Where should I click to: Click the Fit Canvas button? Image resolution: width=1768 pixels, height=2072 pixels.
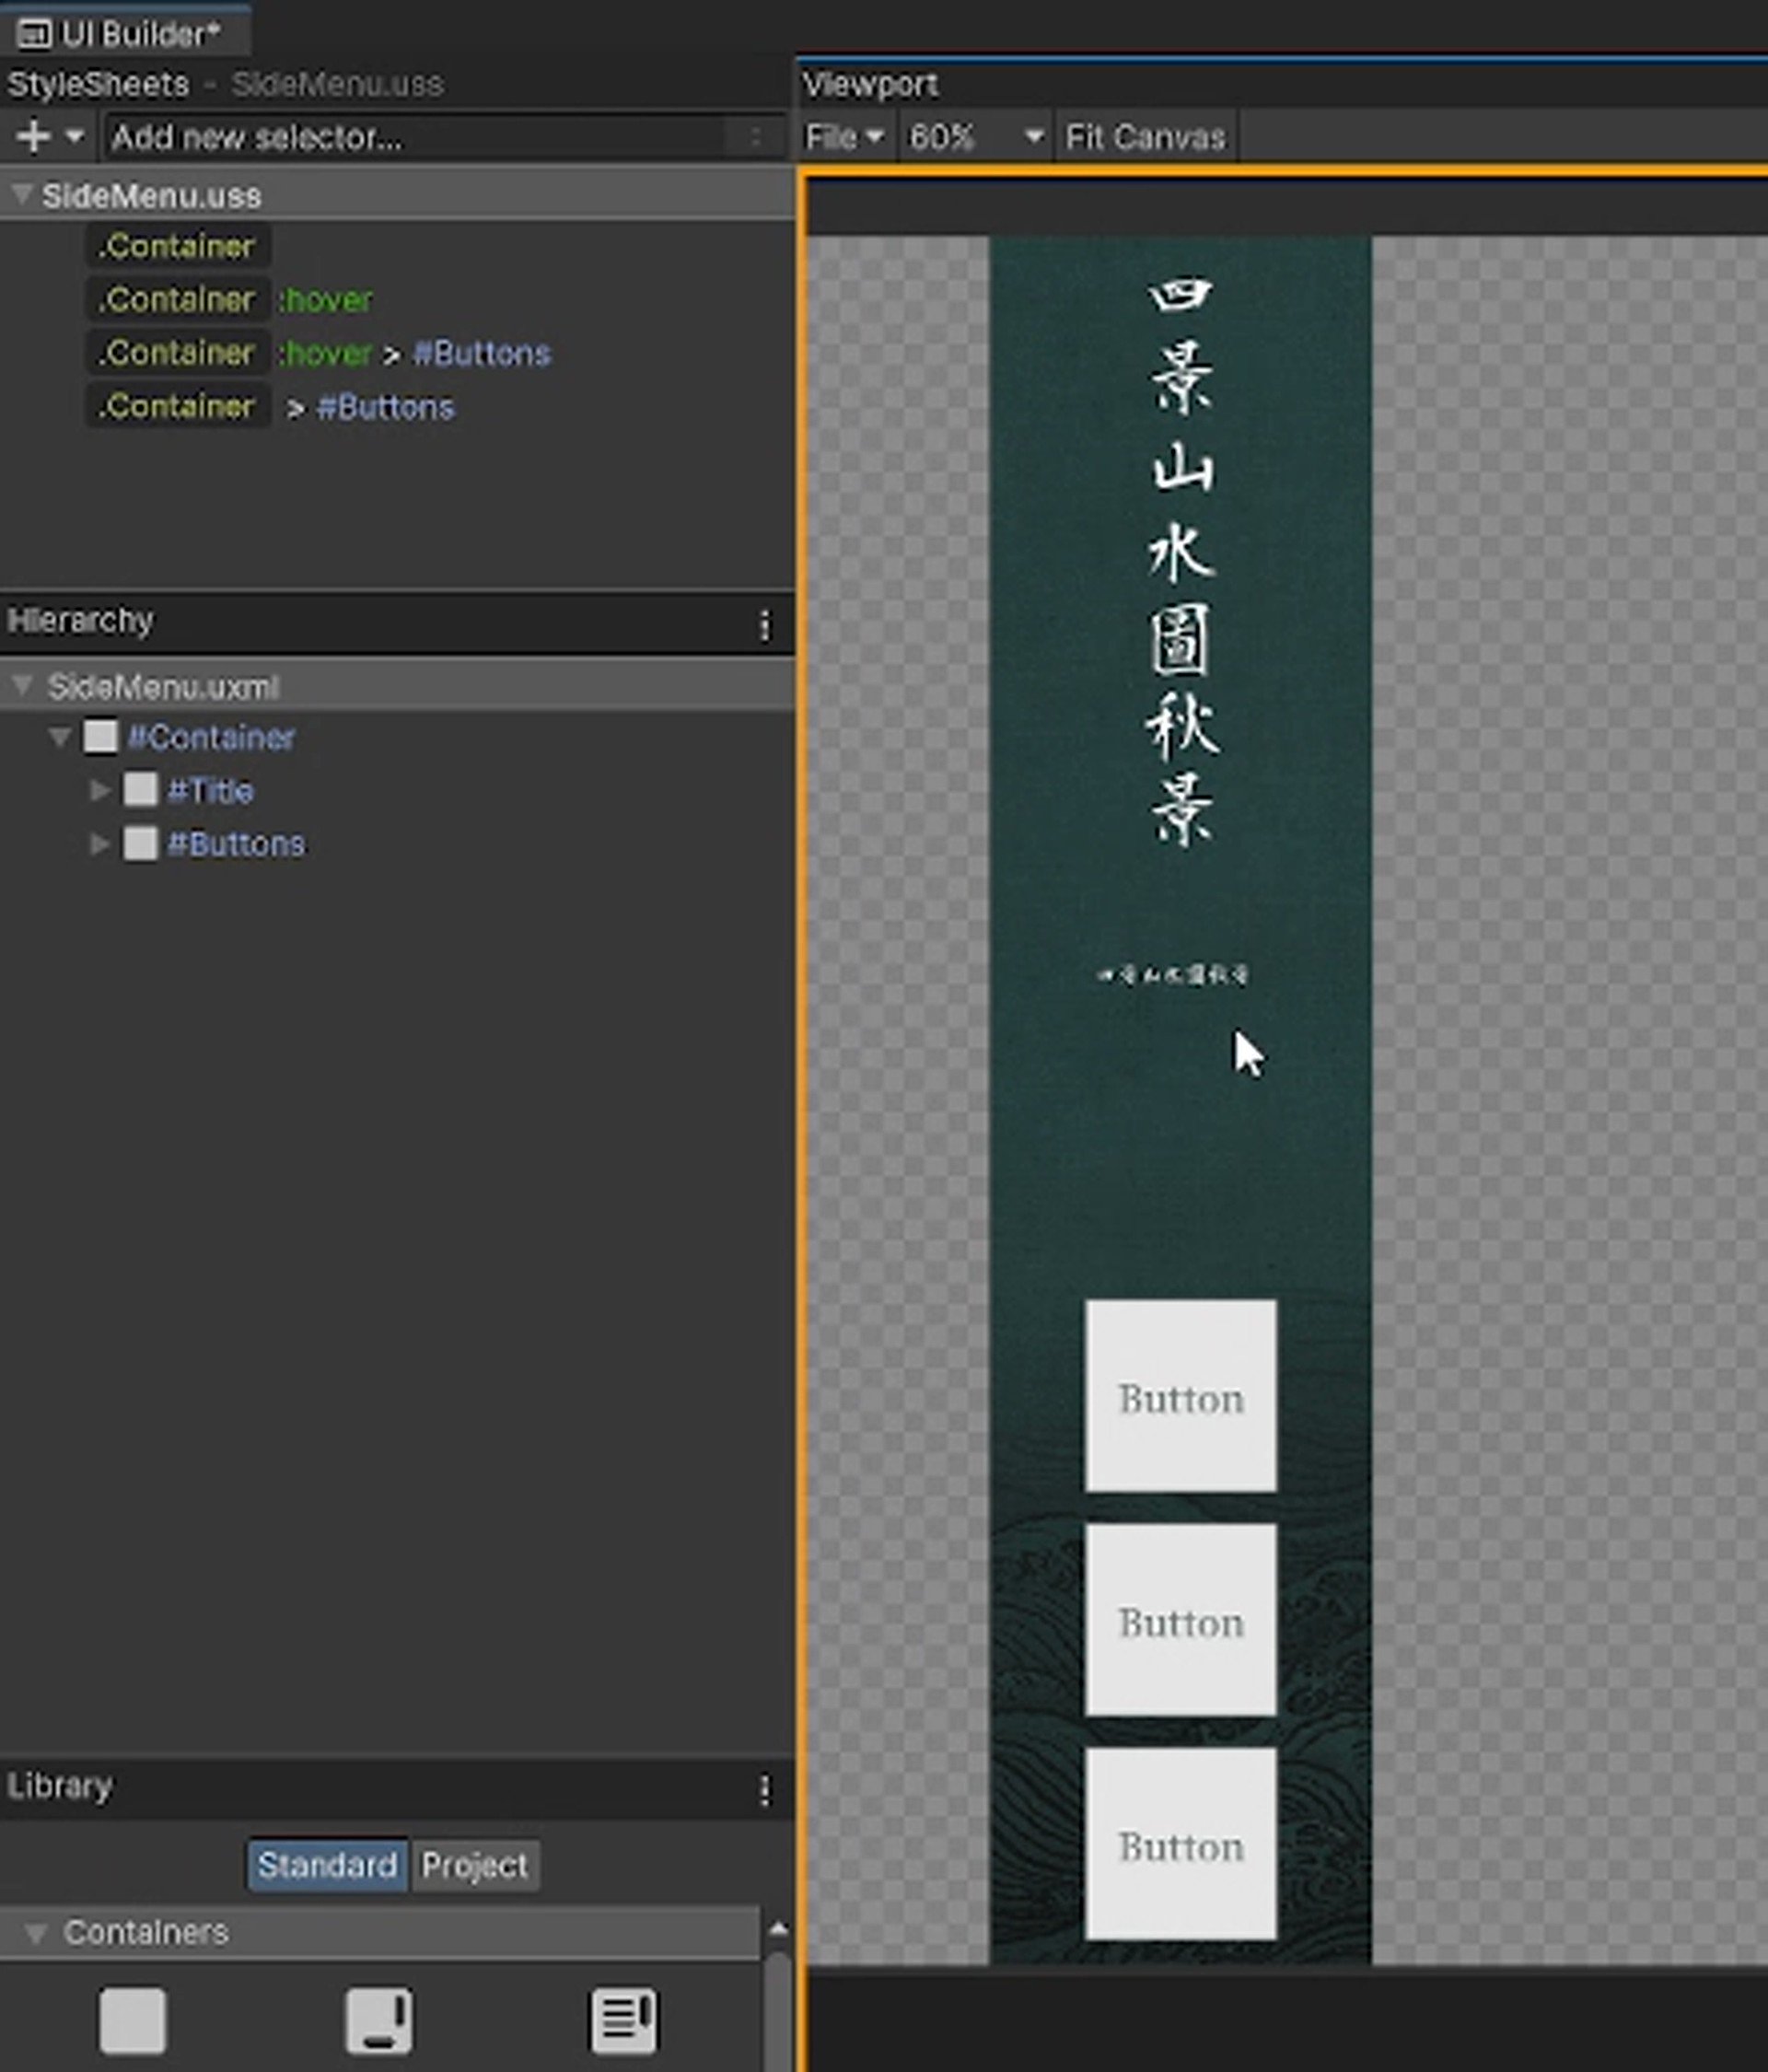pyautogui.click(x=1145, y=137)
